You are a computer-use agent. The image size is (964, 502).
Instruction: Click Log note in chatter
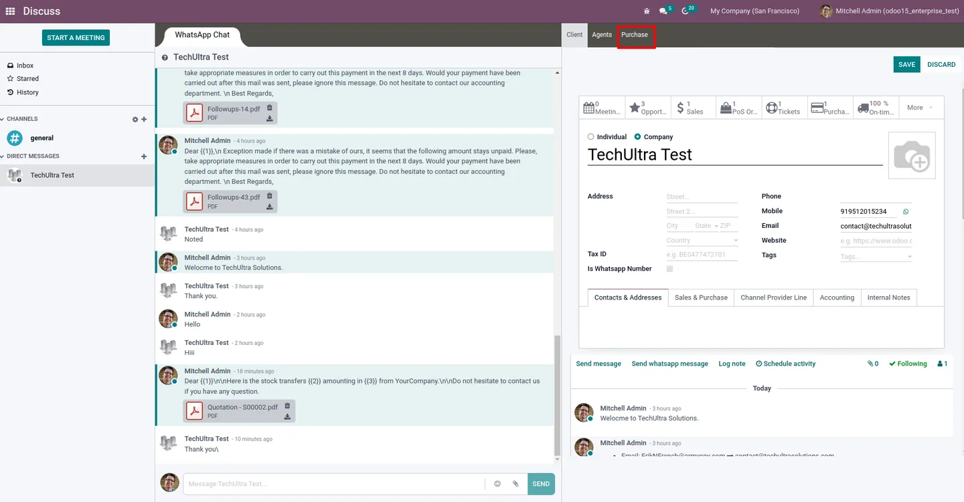(732, 364)
